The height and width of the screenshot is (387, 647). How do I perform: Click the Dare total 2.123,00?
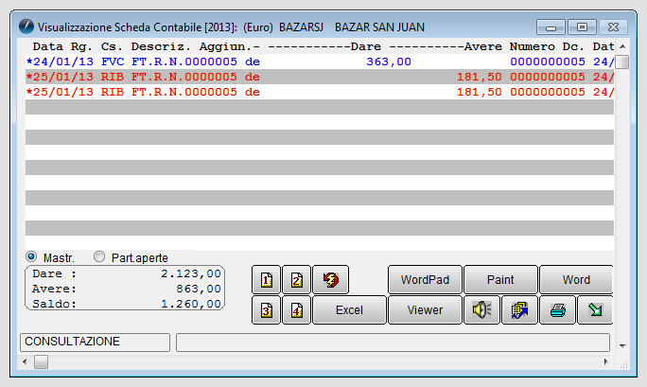191,273
